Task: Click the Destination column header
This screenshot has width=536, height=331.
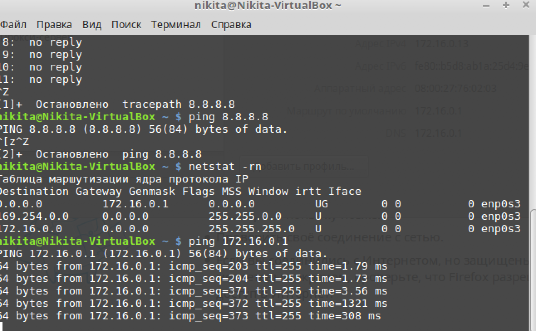Action: [34, 191]
